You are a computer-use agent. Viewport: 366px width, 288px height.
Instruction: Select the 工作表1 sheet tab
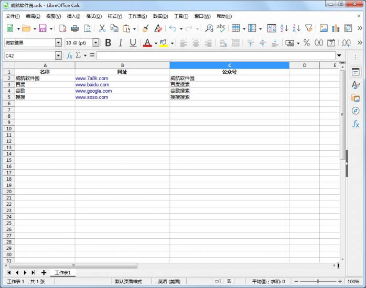(x=62, y=273)
